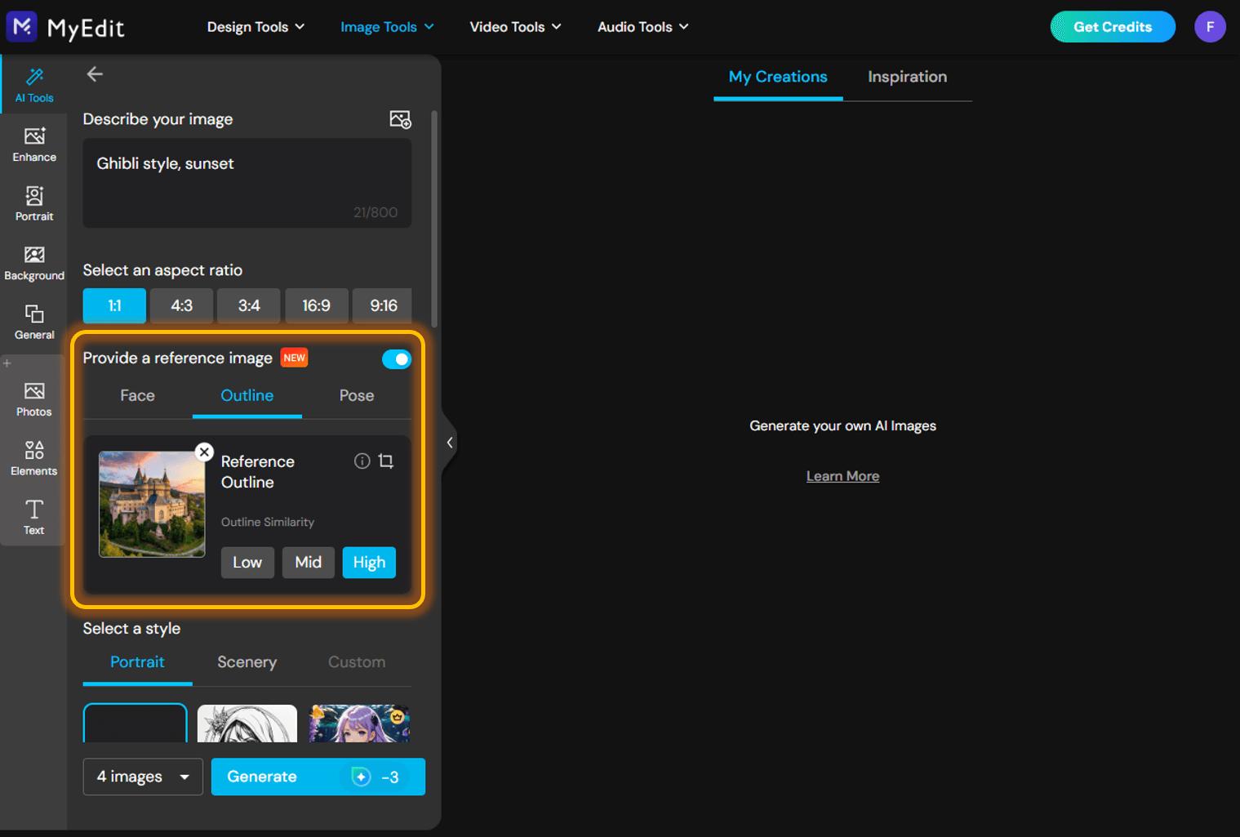1240x837 pixels.
Task: Click the Generate your own AI Images text
Action: tap(842, 426)
